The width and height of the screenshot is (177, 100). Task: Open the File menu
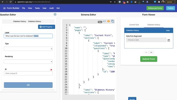24,8
